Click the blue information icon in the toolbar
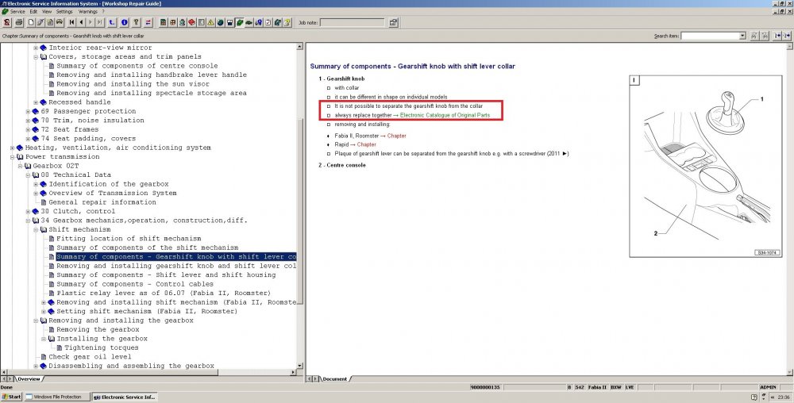The image size is (794, 403). point(125,22)
